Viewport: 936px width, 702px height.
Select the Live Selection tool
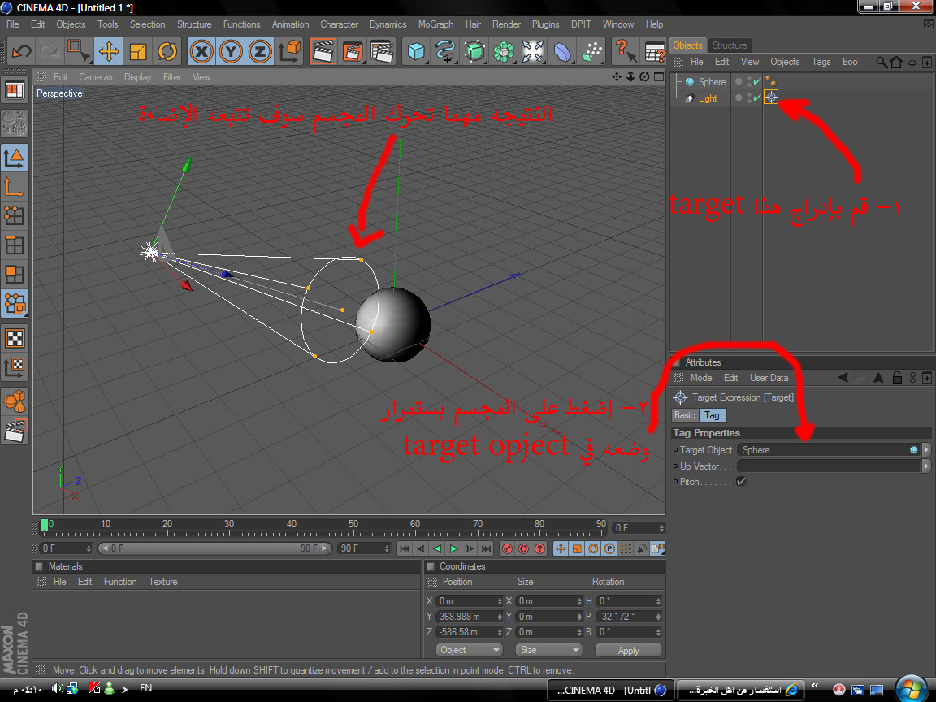(78, 51)
